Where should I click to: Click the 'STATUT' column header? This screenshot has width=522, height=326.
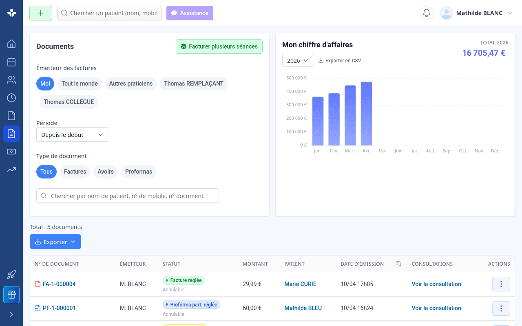pyautogui.click(x=171, y=264)
